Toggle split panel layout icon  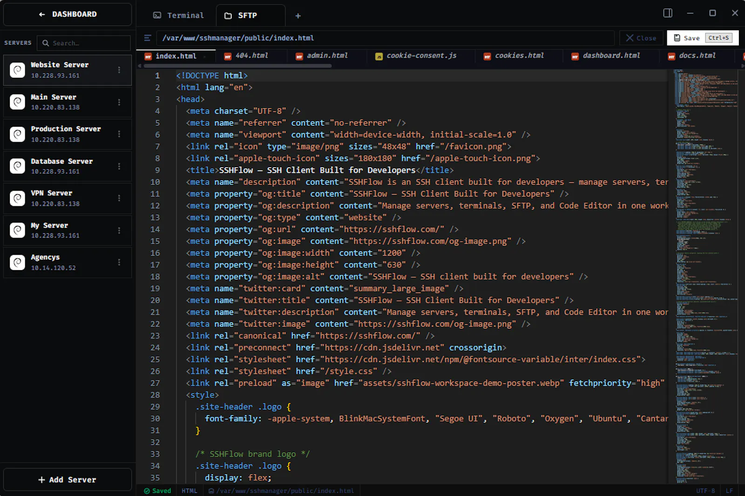(x=668, y=13)
